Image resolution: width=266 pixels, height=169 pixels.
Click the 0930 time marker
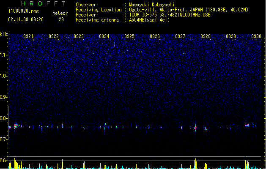point(256,36)
